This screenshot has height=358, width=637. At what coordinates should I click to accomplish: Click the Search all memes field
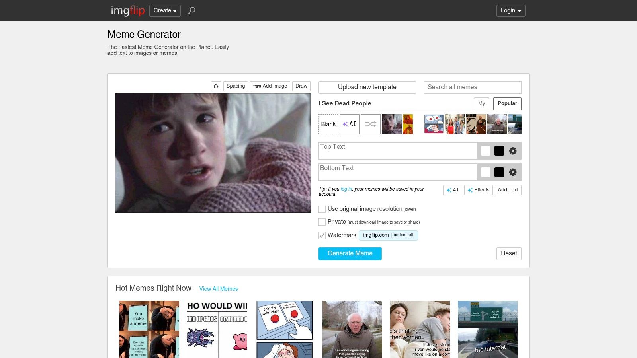473,88
